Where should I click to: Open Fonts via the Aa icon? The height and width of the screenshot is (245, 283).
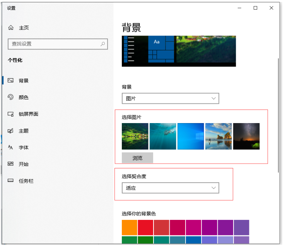pyautogui.click(x=11, y=147)
